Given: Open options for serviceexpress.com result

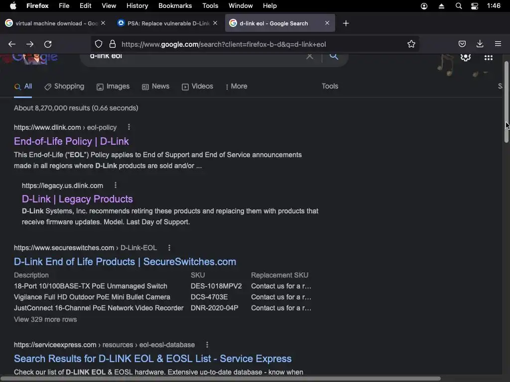Looking at the screenshot, I should coord(207,345).
